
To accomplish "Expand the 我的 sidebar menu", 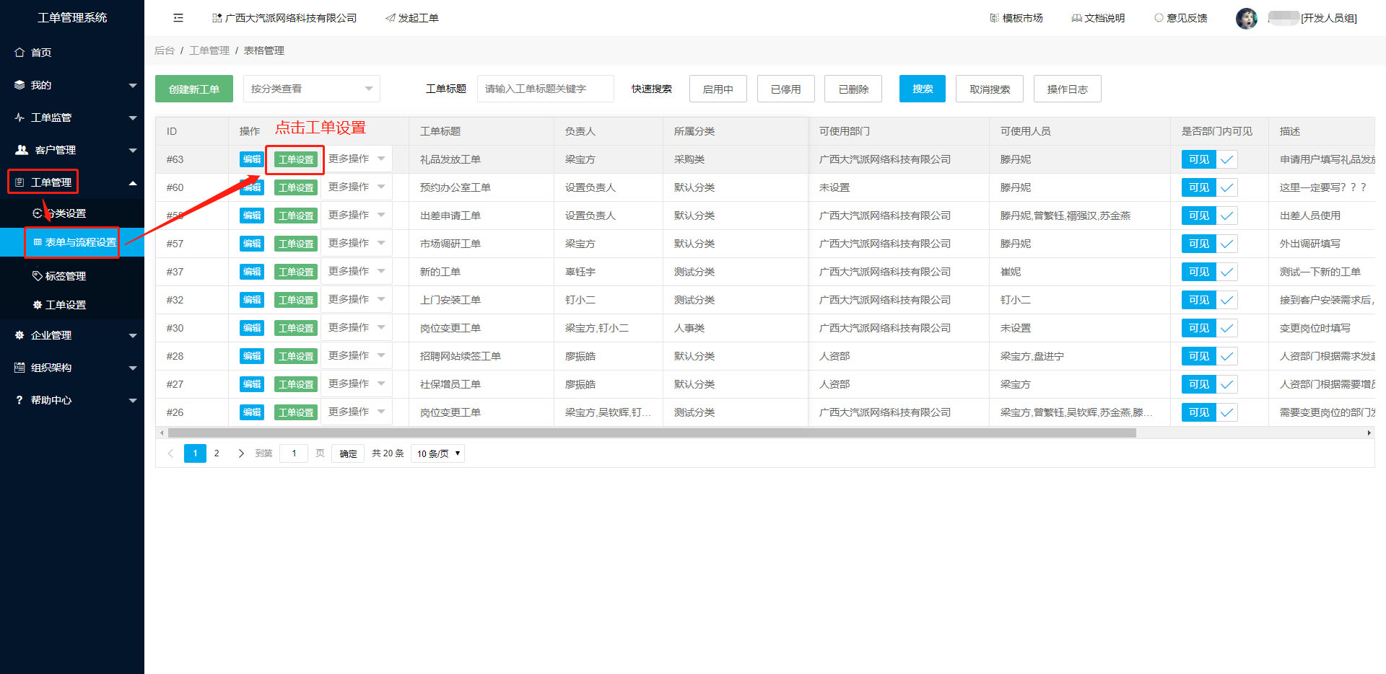I will pos(72,85).
